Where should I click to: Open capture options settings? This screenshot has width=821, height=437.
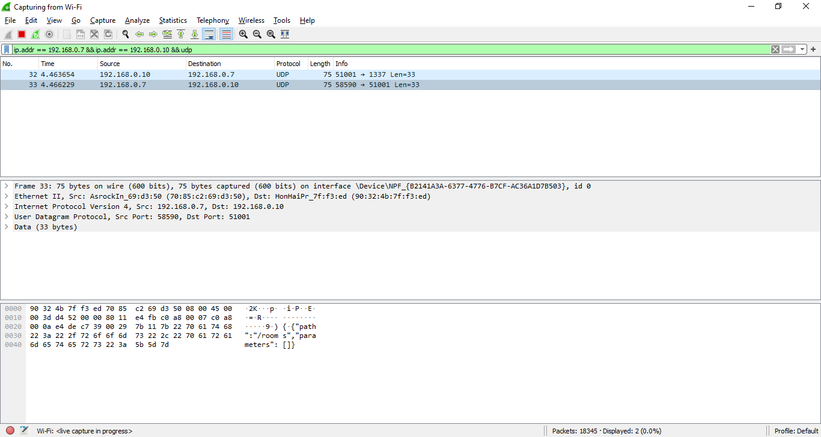click(x=49, y=34)
